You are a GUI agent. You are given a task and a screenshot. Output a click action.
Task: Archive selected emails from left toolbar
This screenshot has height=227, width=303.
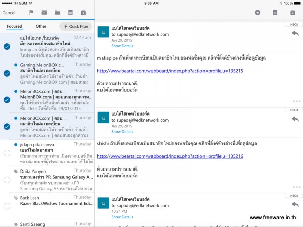(83, 12)
